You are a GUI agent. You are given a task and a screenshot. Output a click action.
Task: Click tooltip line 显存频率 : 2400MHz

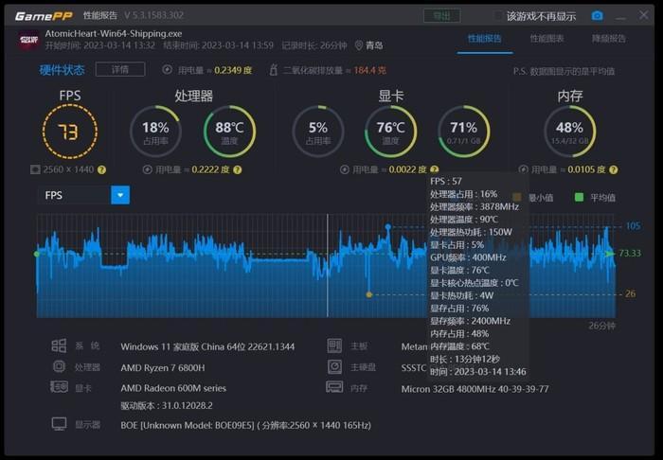[x=470, y=321]
